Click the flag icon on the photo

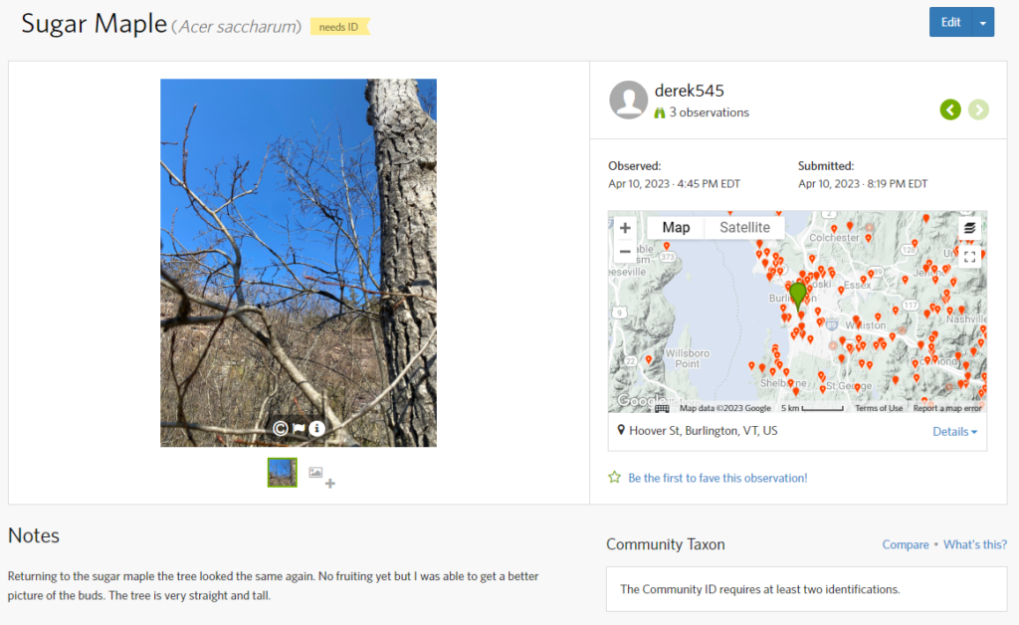click(x=299, y=429)
